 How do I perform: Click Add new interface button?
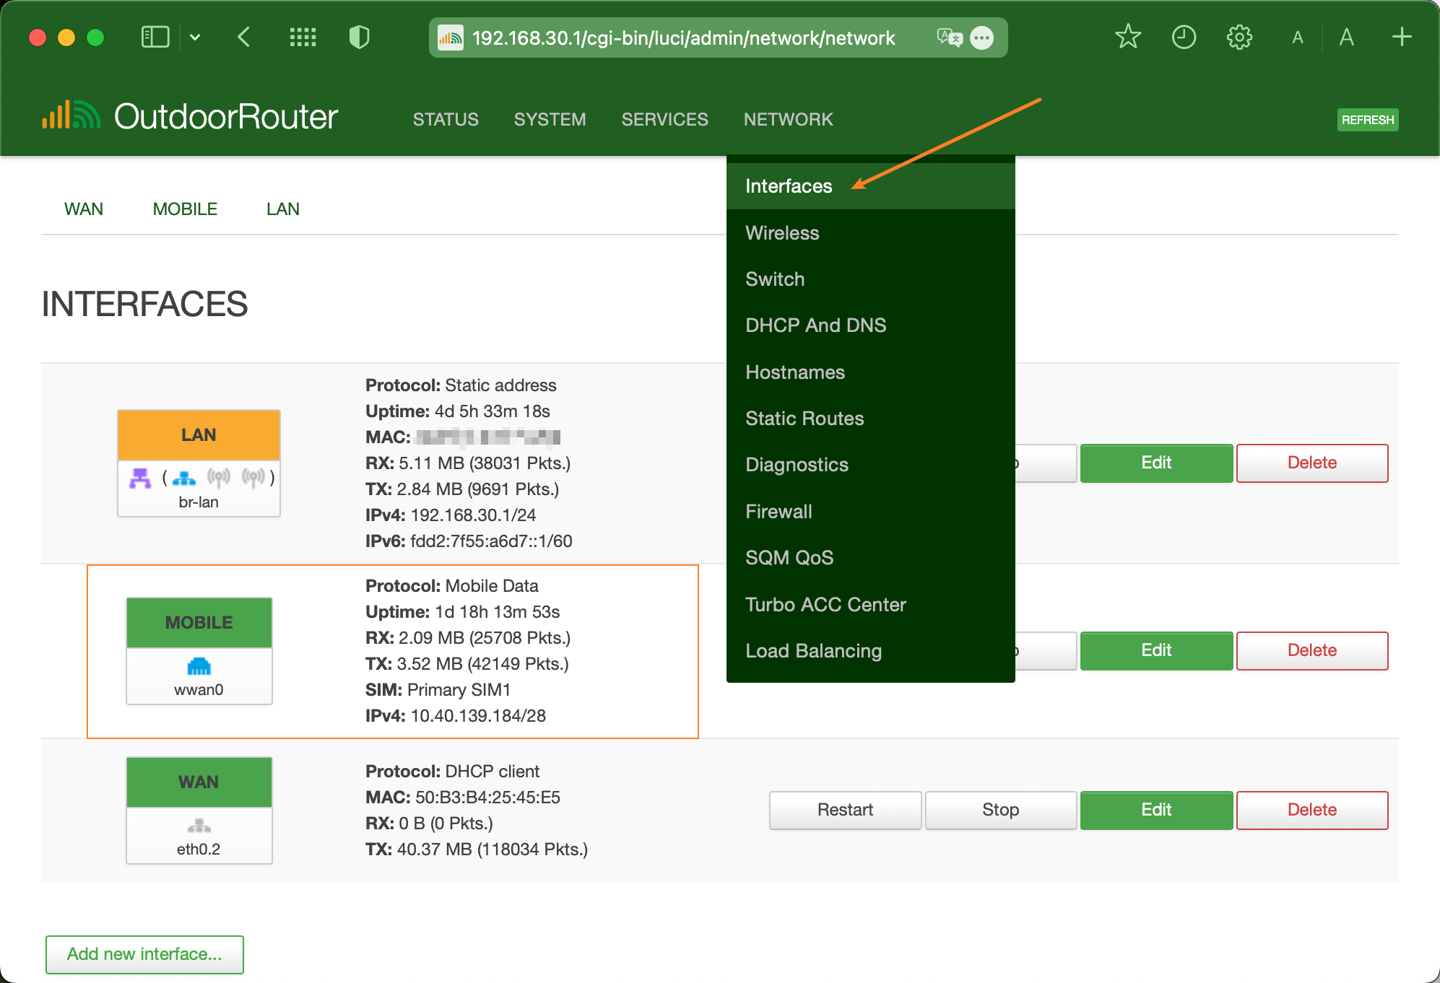point(144,954)
